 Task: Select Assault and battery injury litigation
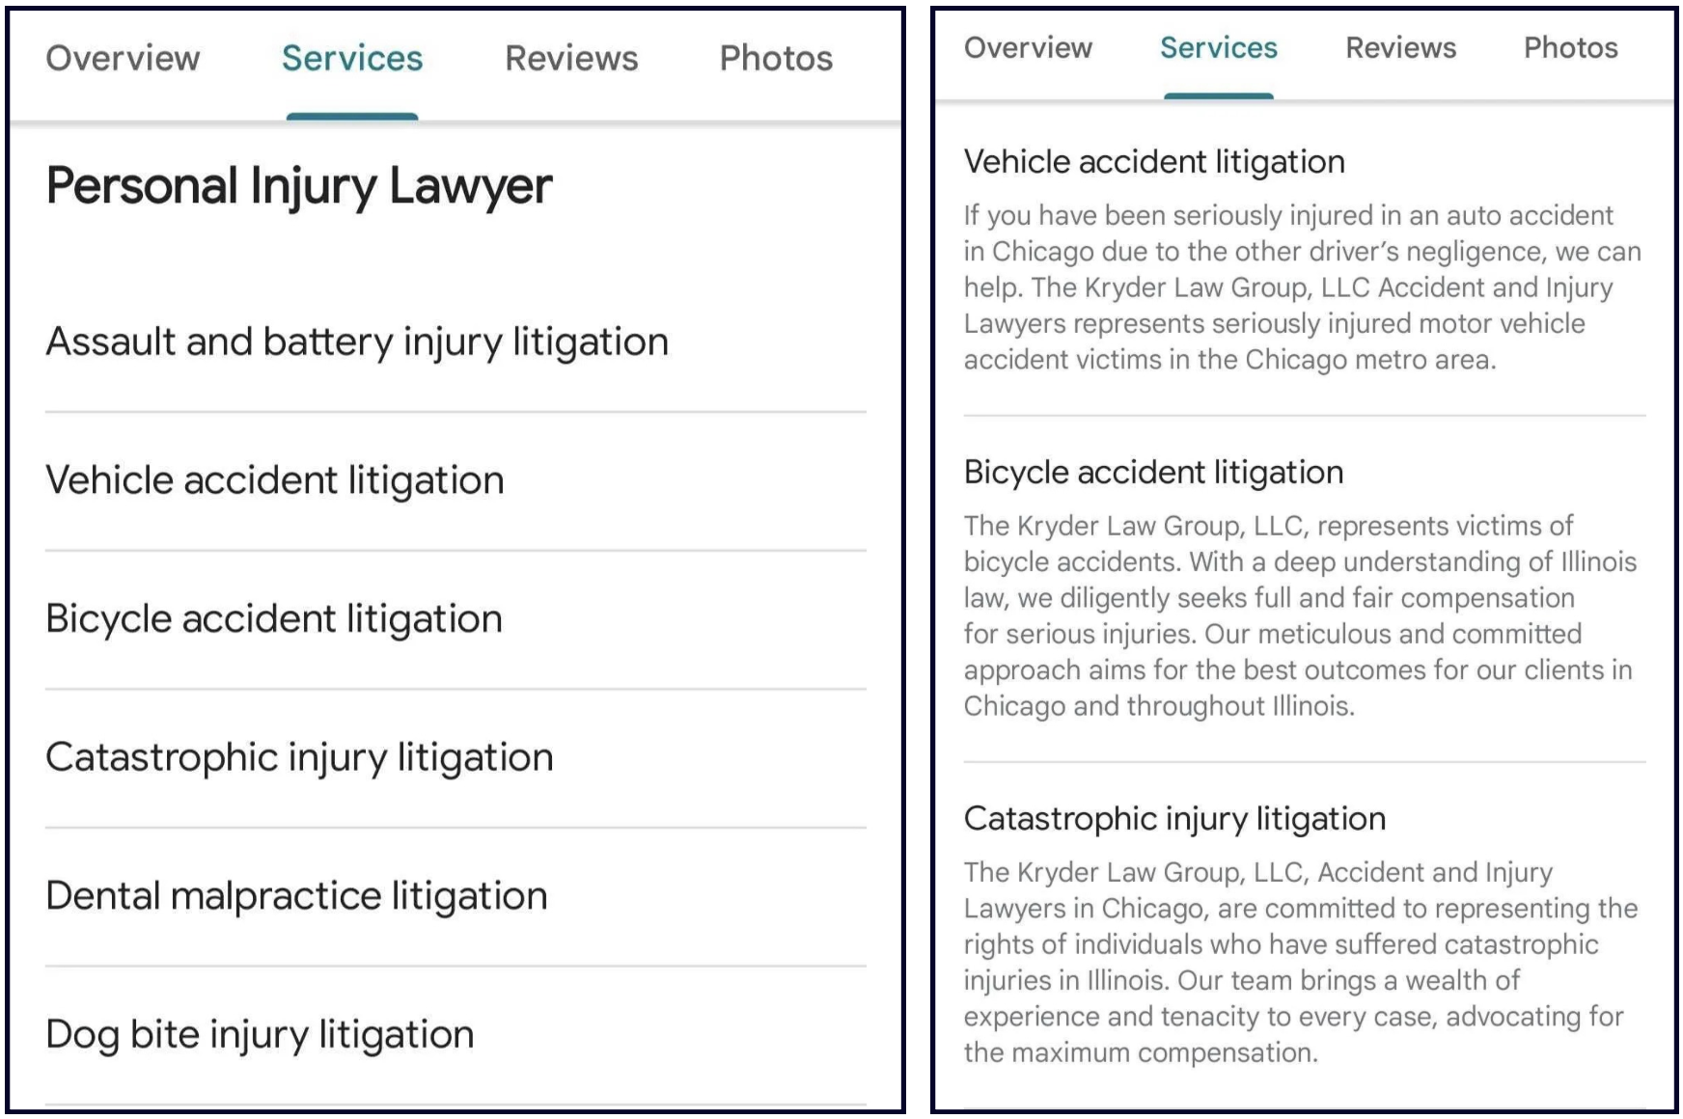pyautogui.click(x=357, y=342)
